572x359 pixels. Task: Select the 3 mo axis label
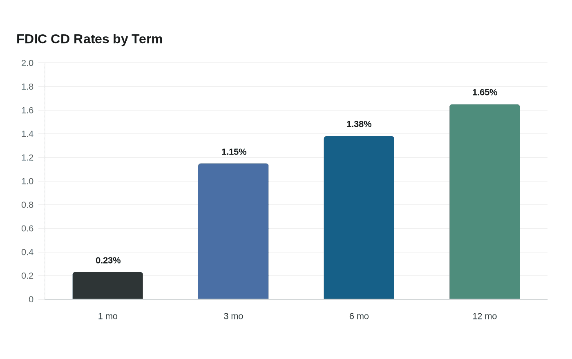pos(233,316)
